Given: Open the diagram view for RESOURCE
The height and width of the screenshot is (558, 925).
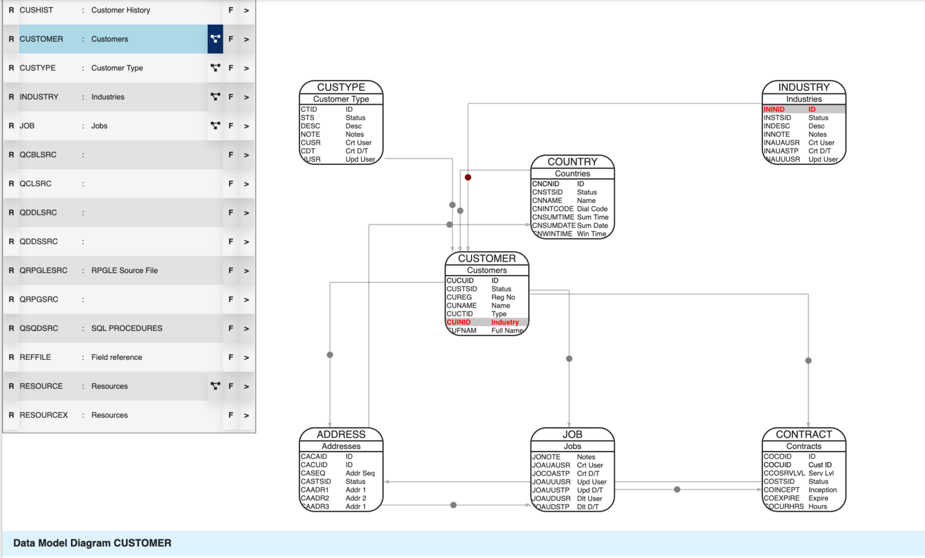Looking at the screenshot, I should tap(215, 386).
